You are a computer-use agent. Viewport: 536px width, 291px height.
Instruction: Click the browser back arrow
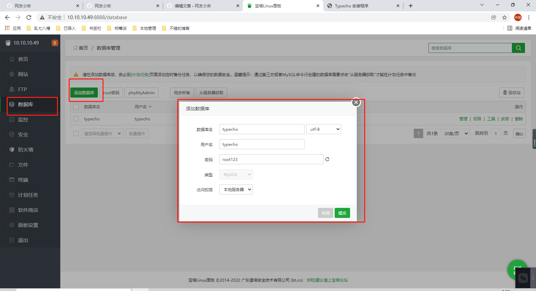[x=7, y=17]
